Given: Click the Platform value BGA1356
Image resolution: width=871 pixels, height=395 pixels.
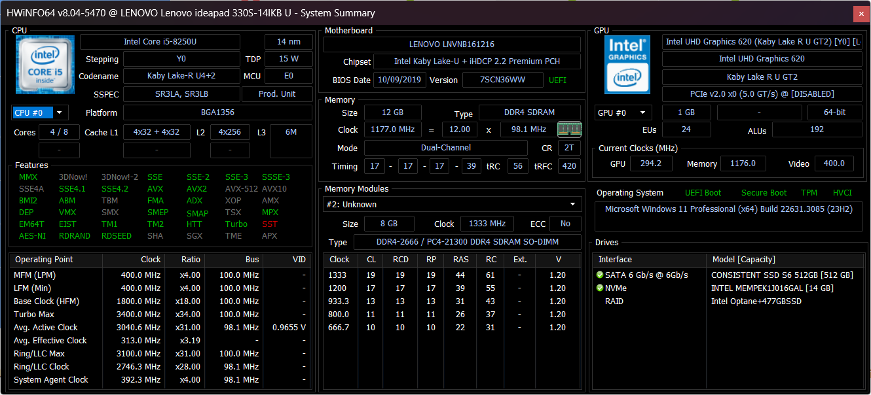Looking at the screenshot, I should [x=218, y=112].
